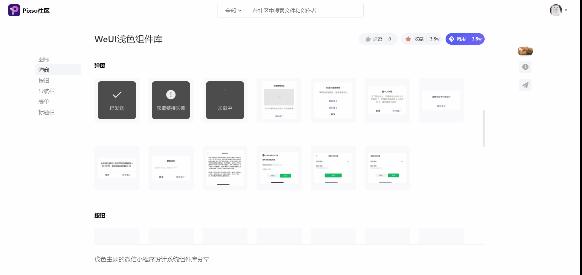Open the author avatar on right

[525, 51]
